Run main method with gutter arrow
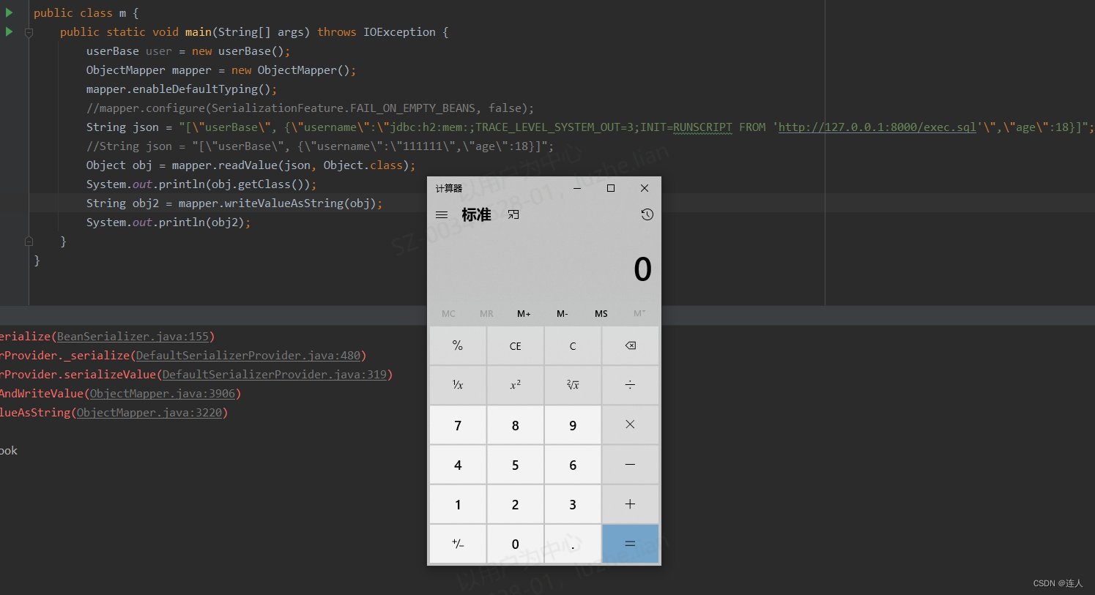This screenshot has width=1095, height=595. [9, 31]
